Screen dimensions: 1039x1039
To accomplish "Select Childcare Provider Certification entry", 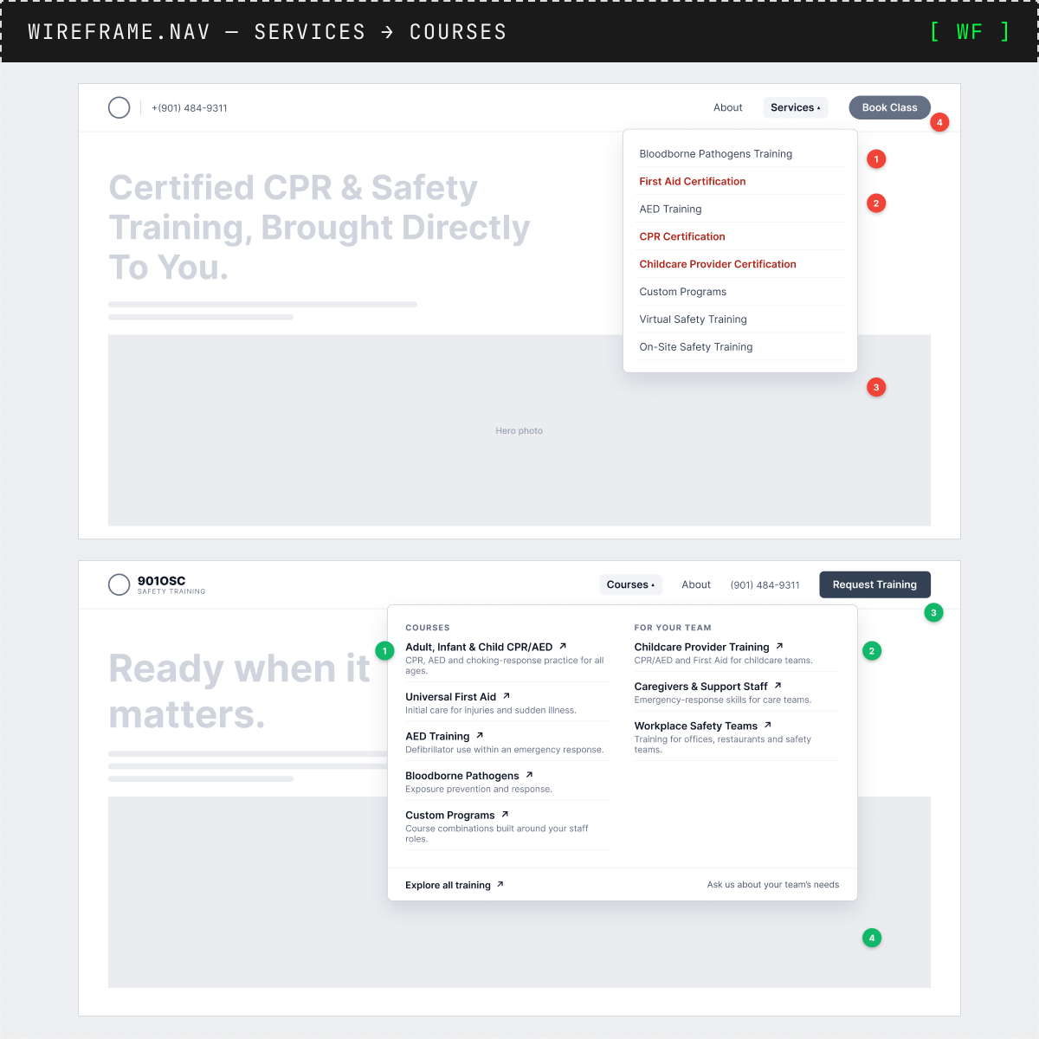I will 742,264.
